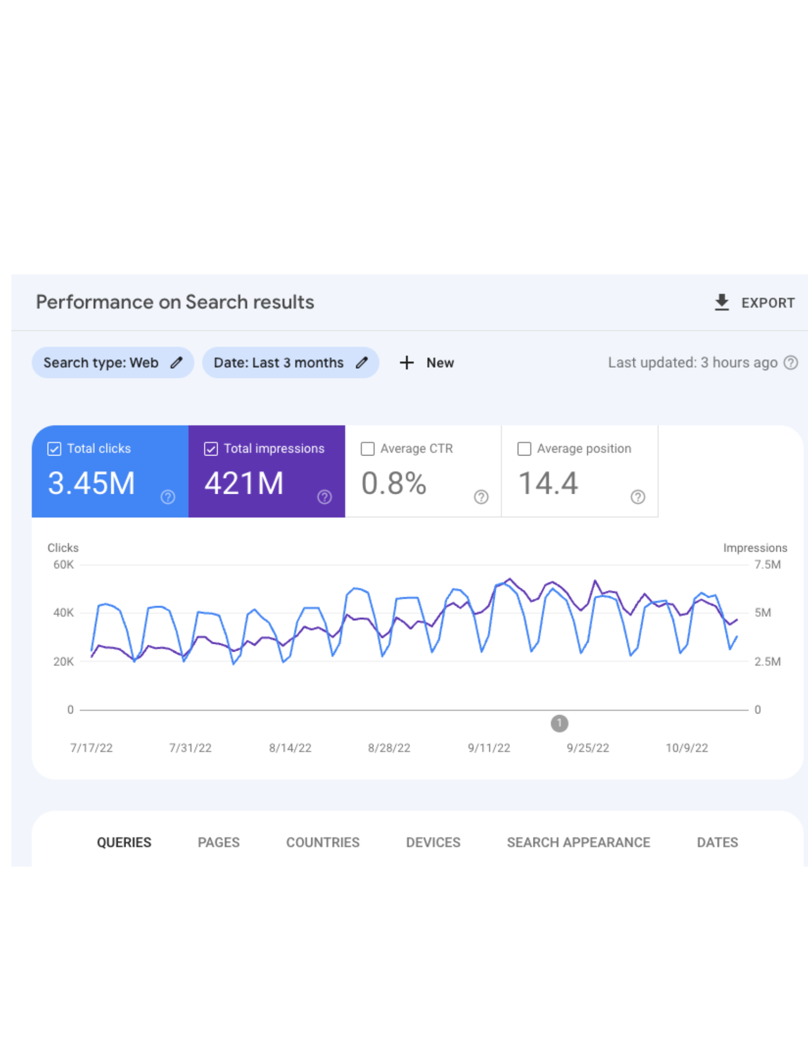Image resolution: width=808 pixels, height=1046 pixels.
Task: Open help icon on Total clicks card
Action: point(168,497)
